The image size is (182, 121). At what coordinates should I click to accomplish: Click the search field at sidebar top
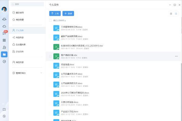(x=27, y=4)
